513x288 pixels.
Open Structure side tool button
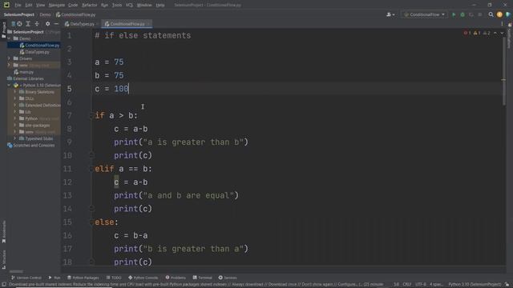pyautogui.click(x=4, y=260)
